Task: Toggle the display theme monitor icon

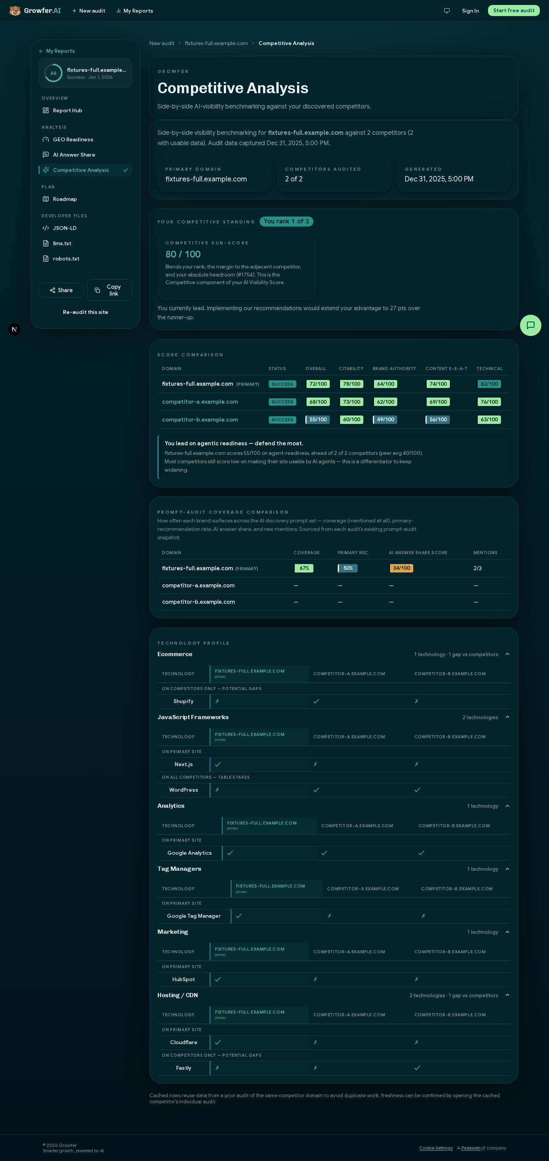Action: [x=446, y=10]
